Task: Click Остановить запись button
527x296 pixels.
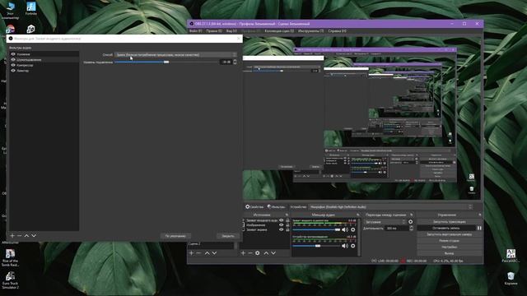Action: tap(446, 229)
